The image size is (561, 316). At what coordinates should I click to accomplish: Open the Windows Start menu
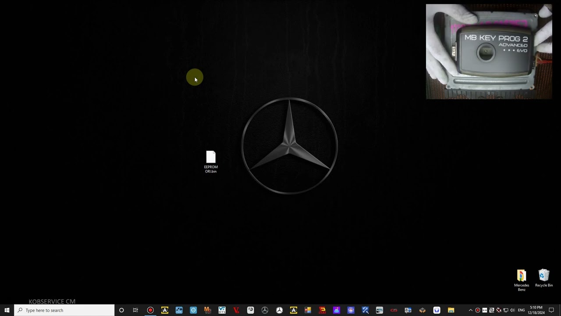tap(7, 310)
